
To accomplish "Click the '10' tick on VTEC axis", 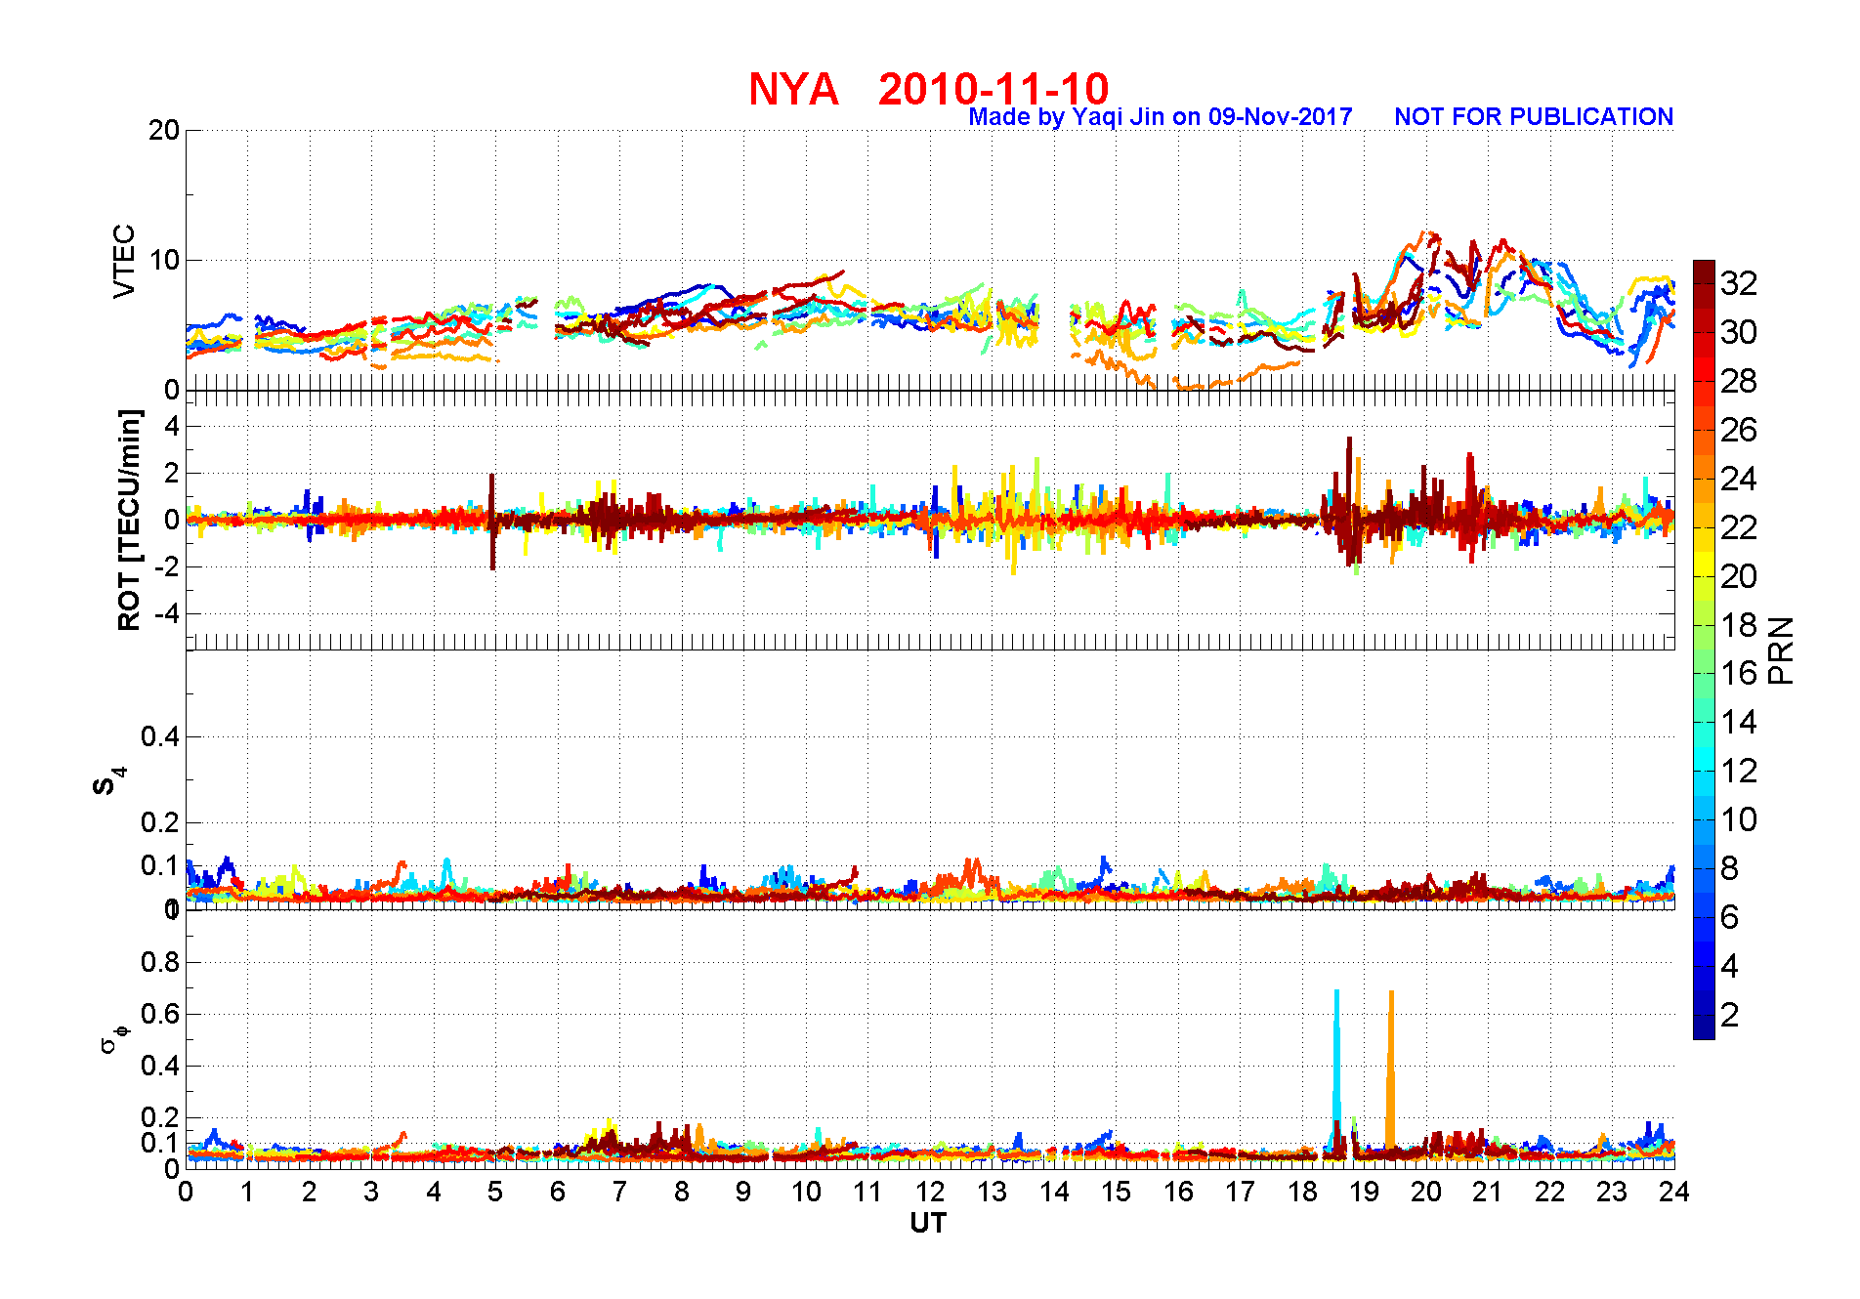I will 163,260.
